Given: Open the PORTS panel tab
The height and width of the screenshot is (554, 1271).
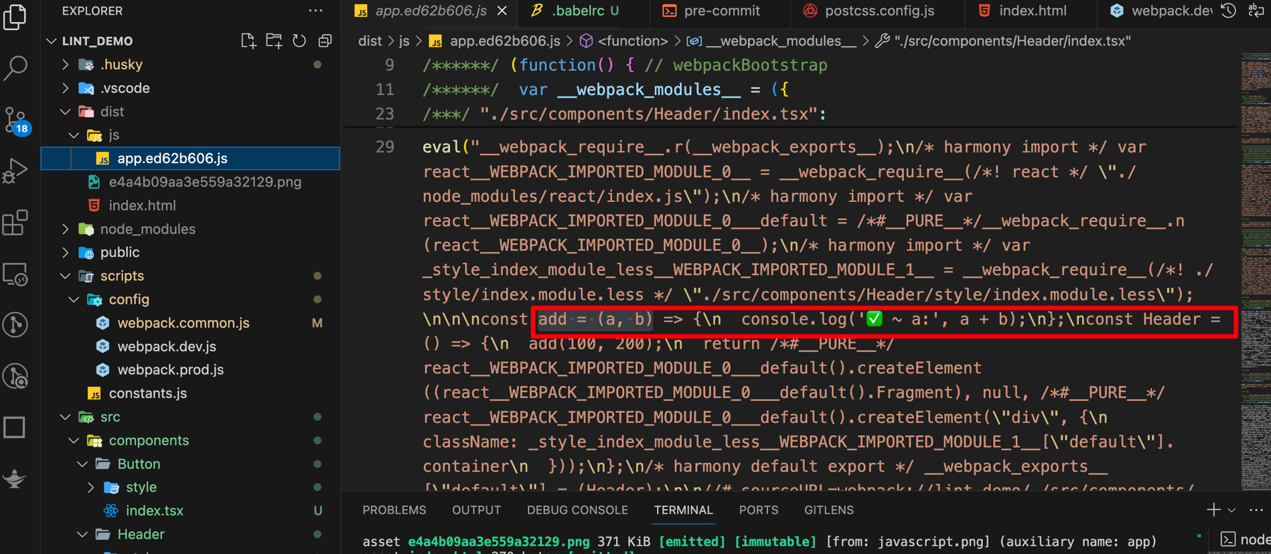Looking at the screenshot, I should 759,510.
